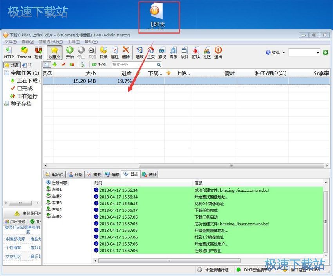Viewport: 333px width, 276px height.
Task: Select 连接5 in the log tree
Action: point(54,216)
